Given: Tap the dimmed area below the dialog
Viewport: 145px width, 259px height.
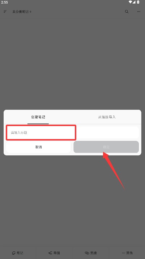Looking at the screenshot, I should tap(72, 201).
